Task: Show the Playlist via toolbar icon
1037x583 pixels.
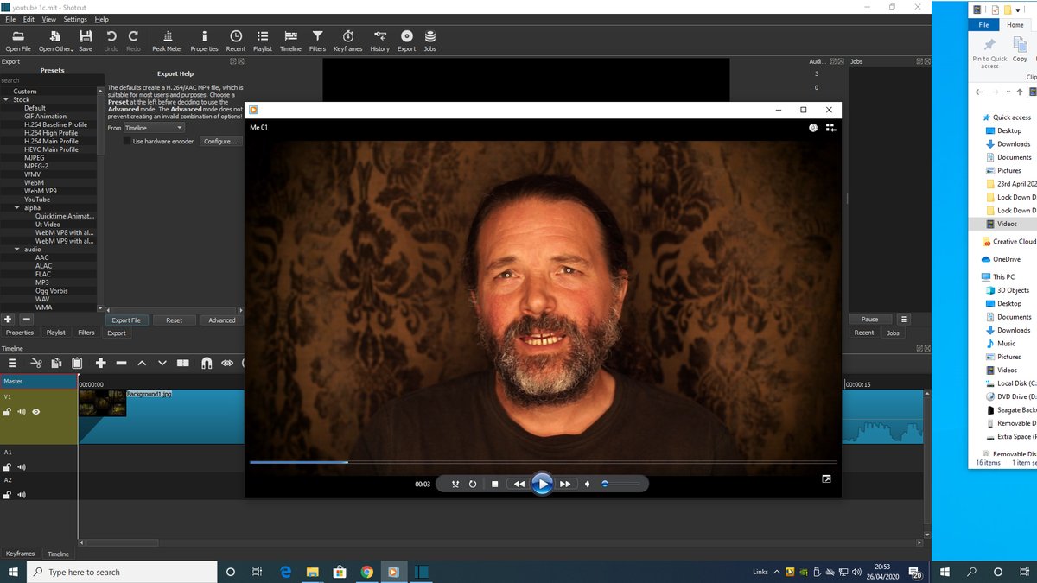Action: 263,41
